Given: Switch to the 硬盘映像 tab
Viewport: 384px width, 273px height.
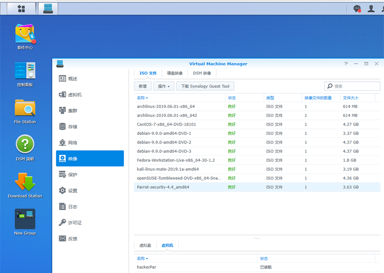Looking at the screenshot, I should tap(175, 73).
